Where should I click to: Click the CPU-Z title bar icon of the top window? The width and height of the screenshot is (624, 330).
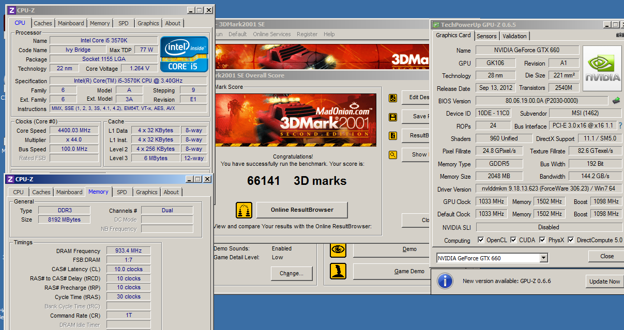[11, 10]
